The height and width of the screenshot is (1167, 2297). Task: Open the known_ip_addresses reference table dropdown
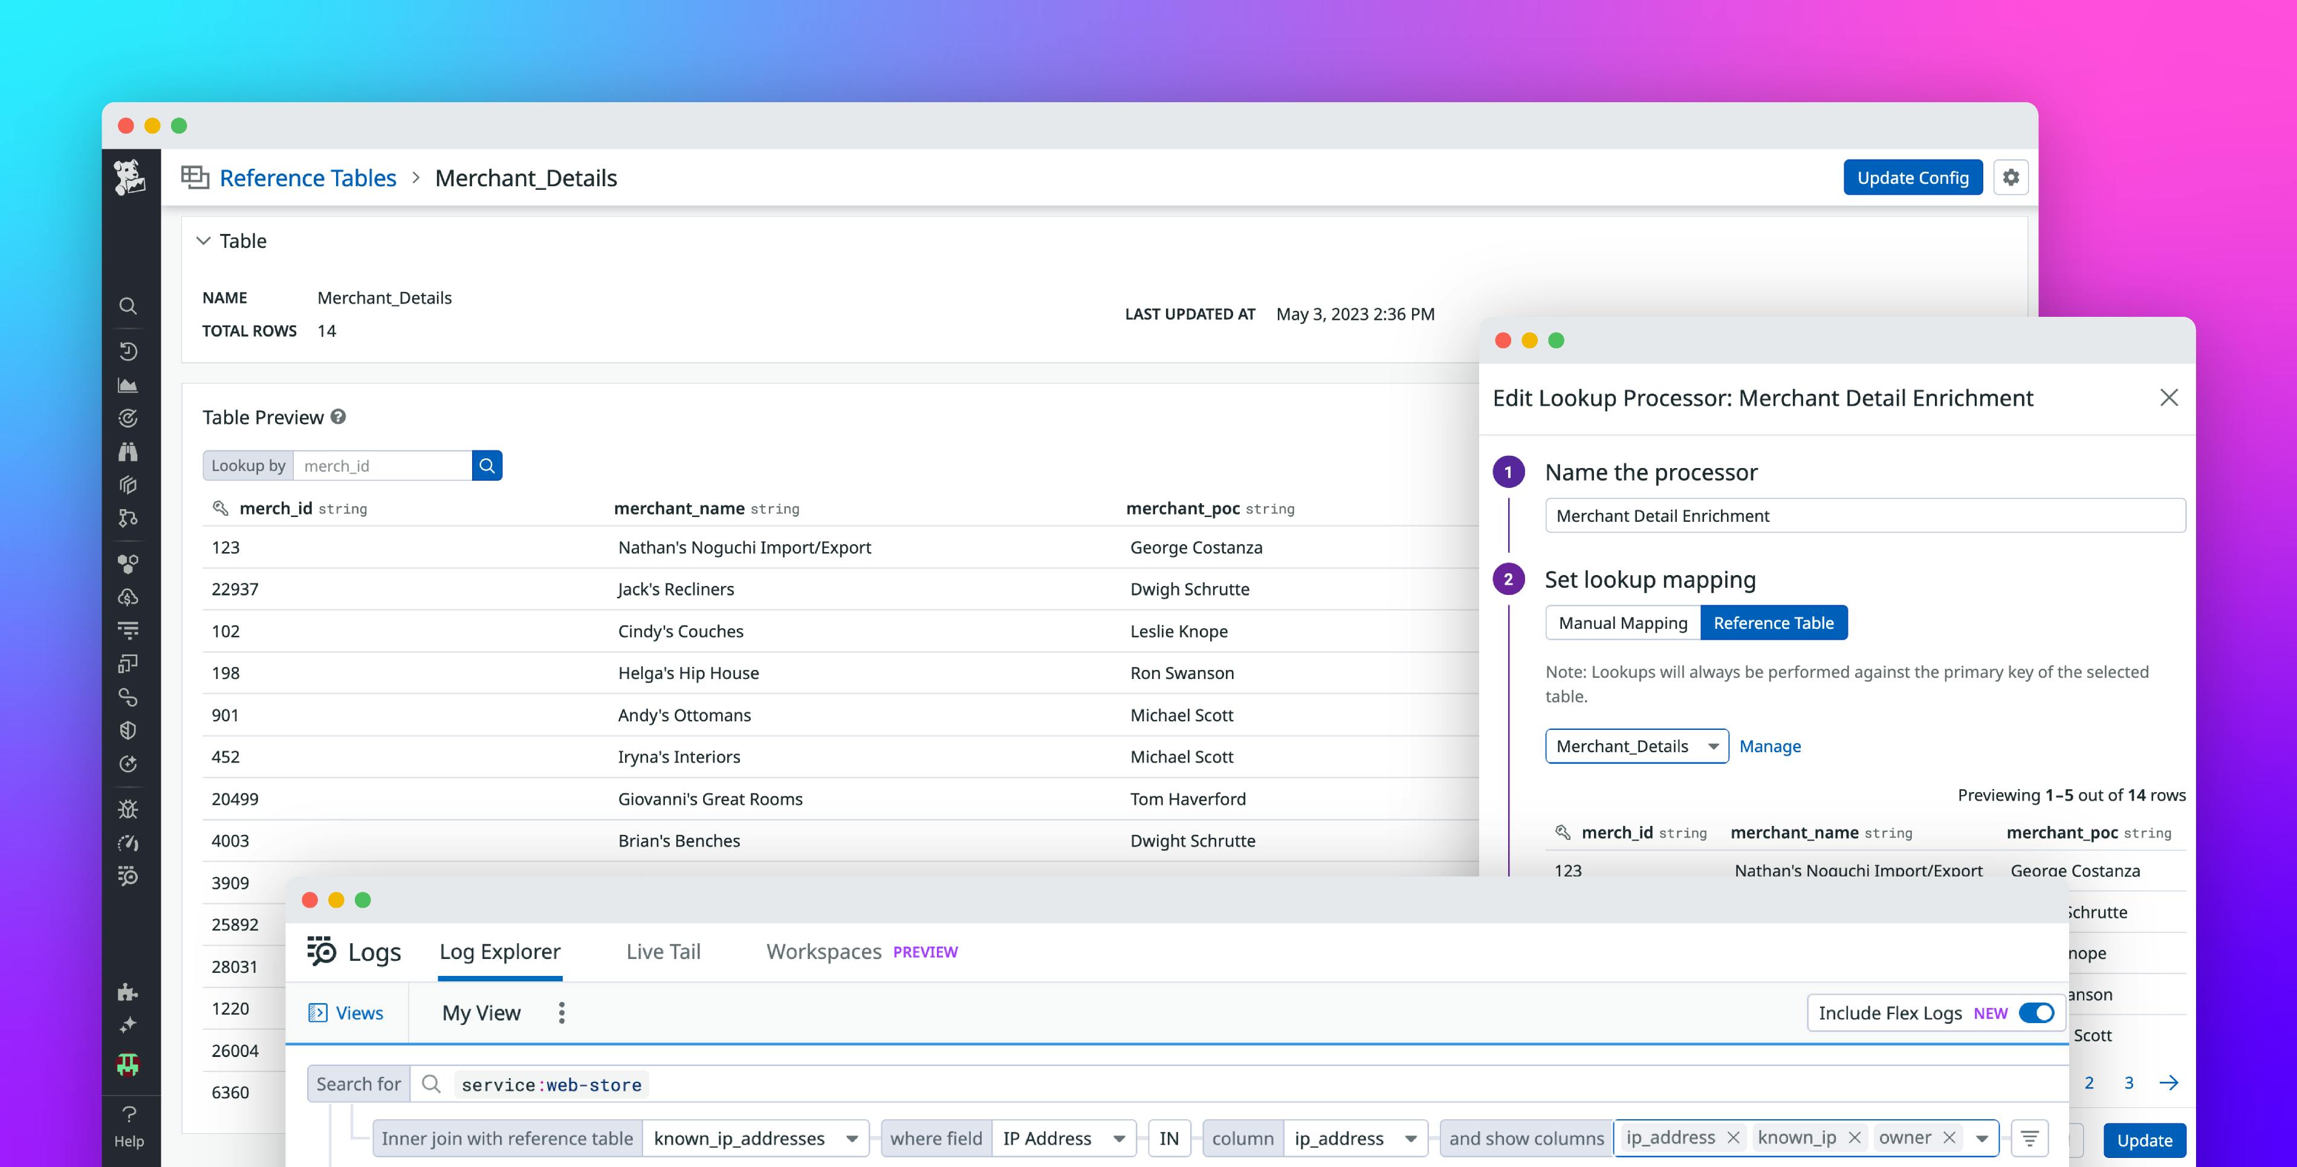tap(755, 1139)
